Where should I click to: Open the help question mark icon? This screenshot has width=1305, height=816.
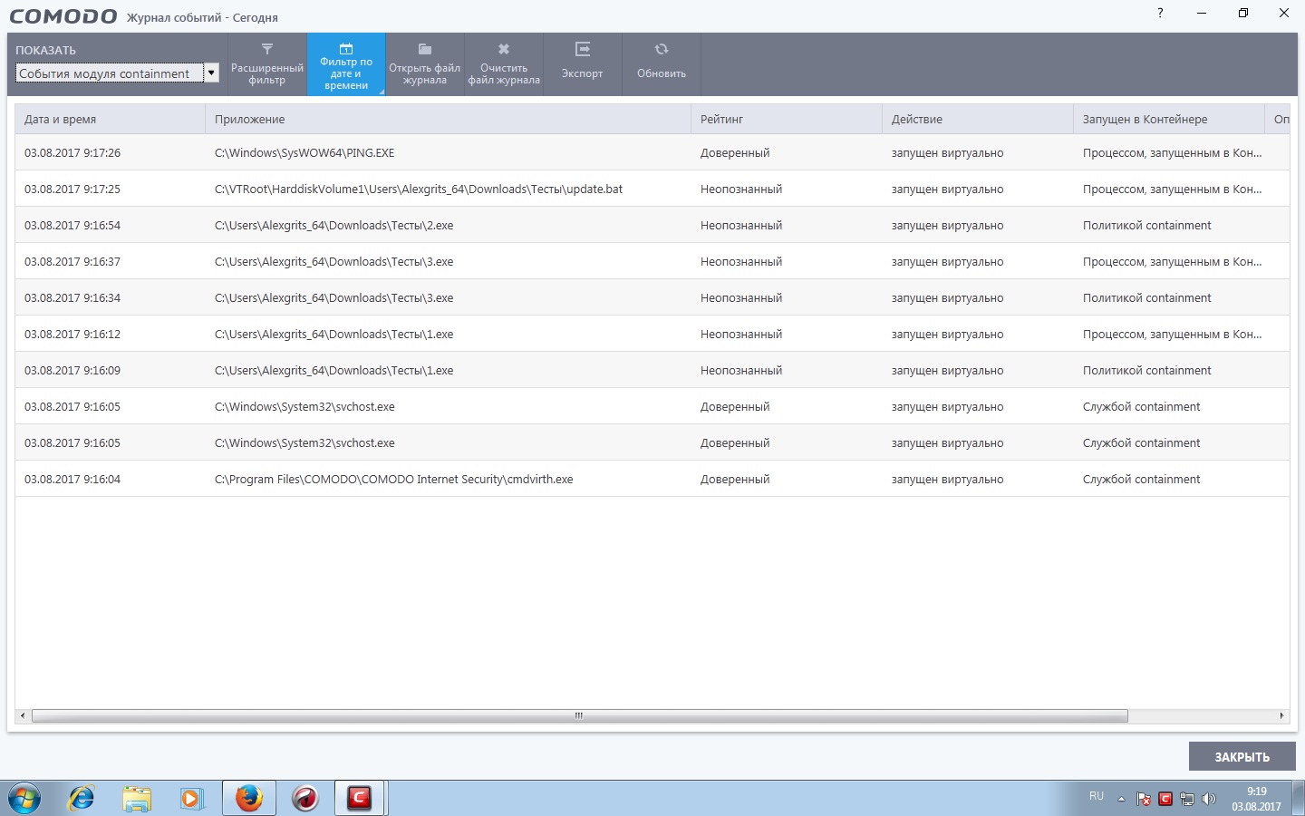(x=1160, y=14)
